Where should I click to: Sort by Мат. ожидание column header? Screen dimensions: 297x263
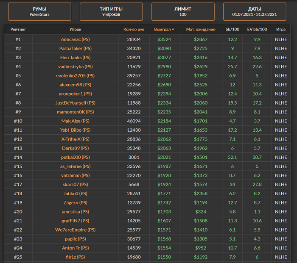[201, 30]
